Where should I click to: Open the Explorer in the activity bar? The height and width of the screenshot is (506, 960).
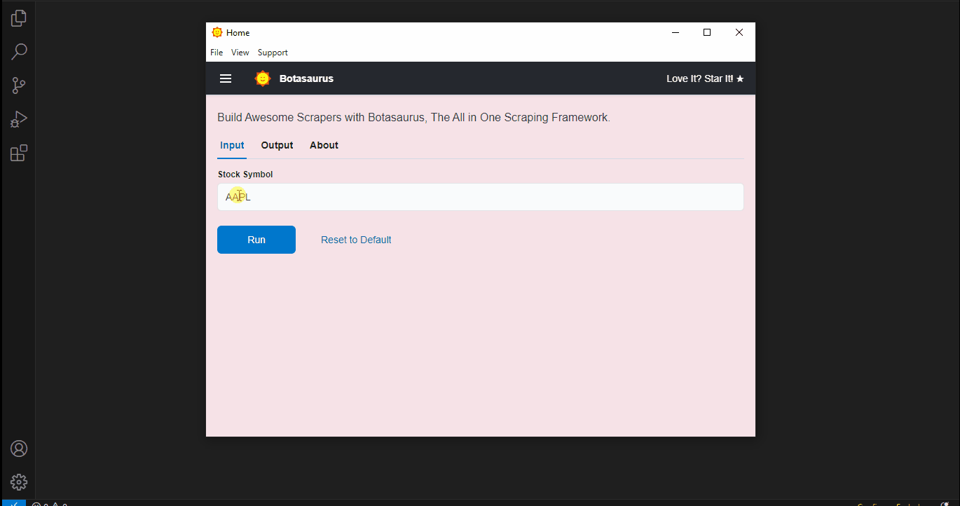(18, 18)
